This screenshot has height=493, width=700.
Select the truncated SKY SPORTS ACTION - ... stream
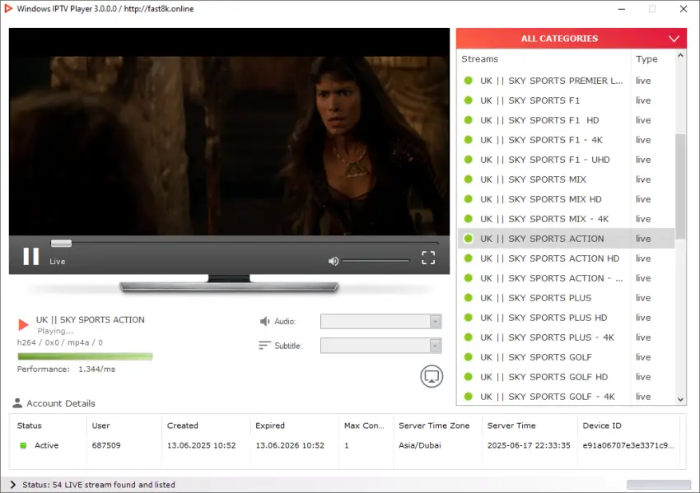tap(566, 278)
